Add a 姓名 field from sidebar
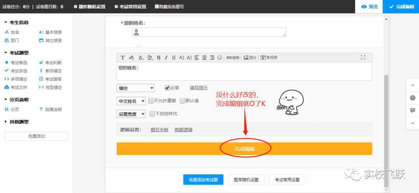Screen dimensions: 419x193 pos(12,32)
